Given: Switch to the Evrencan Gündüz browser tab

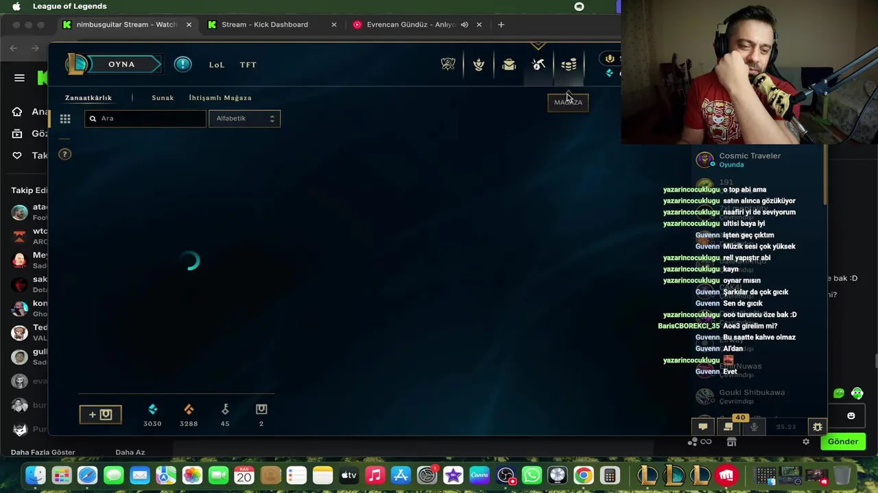Looking at the screenshot, I should pos(411,25).
